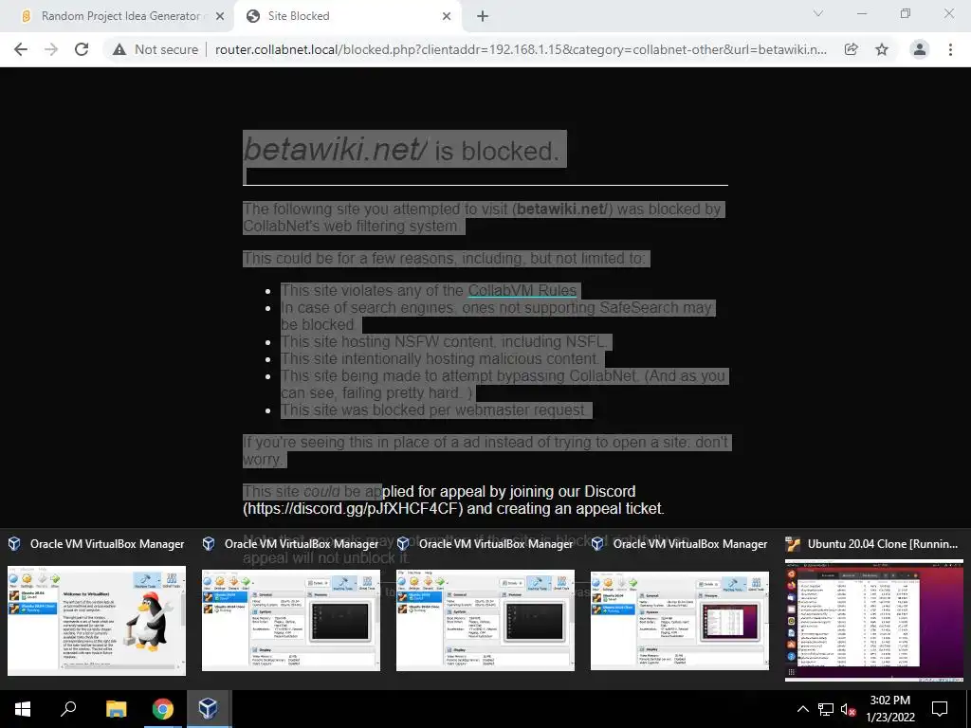The height and width of the screenshot is (728, 971).
Task: Switch to the Ubuntu 20.04 Clone window preview
Action: point(874,620)
